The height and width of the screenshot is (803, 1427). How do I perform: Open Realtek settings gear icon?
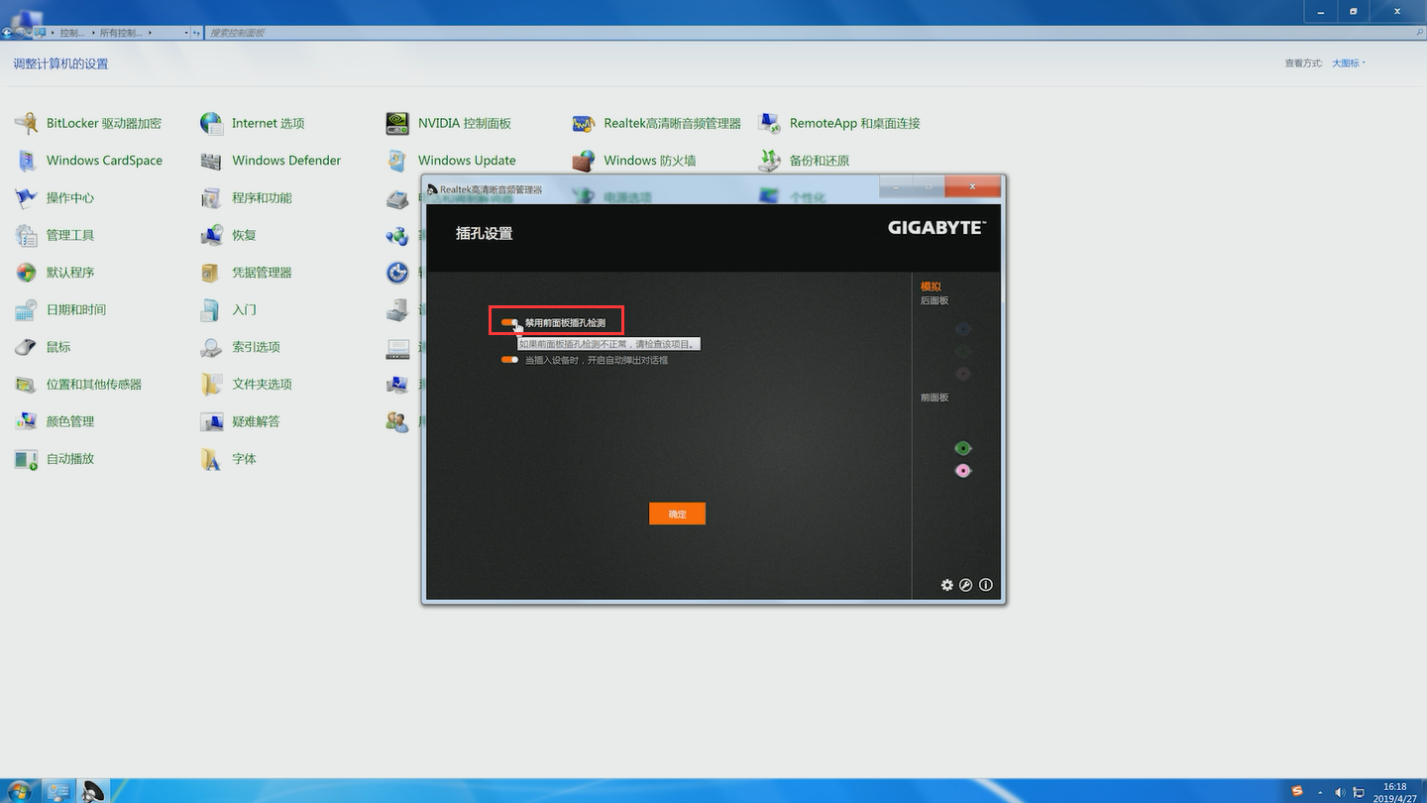tap(946, 585)
